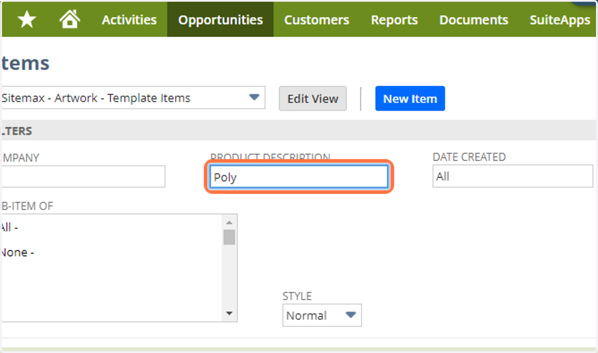
Task: Open the Reports menu
Action: click(394, 20)
